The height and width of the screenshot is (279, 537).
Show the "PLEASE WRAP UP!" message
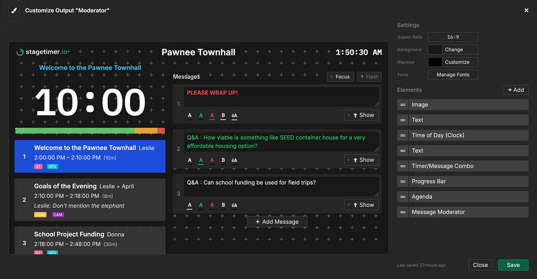pos(361,115)
